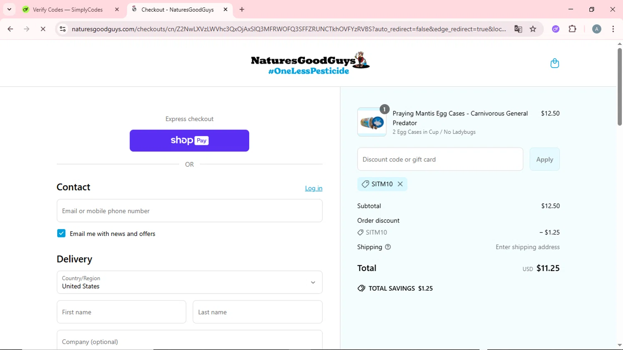Click the translate page icon
Image resolution: width=623 pixels, height=350 pixels.
point(518,29)
